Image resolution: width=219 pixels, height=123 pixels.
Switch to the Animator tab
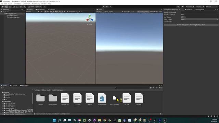click(51, 10)
